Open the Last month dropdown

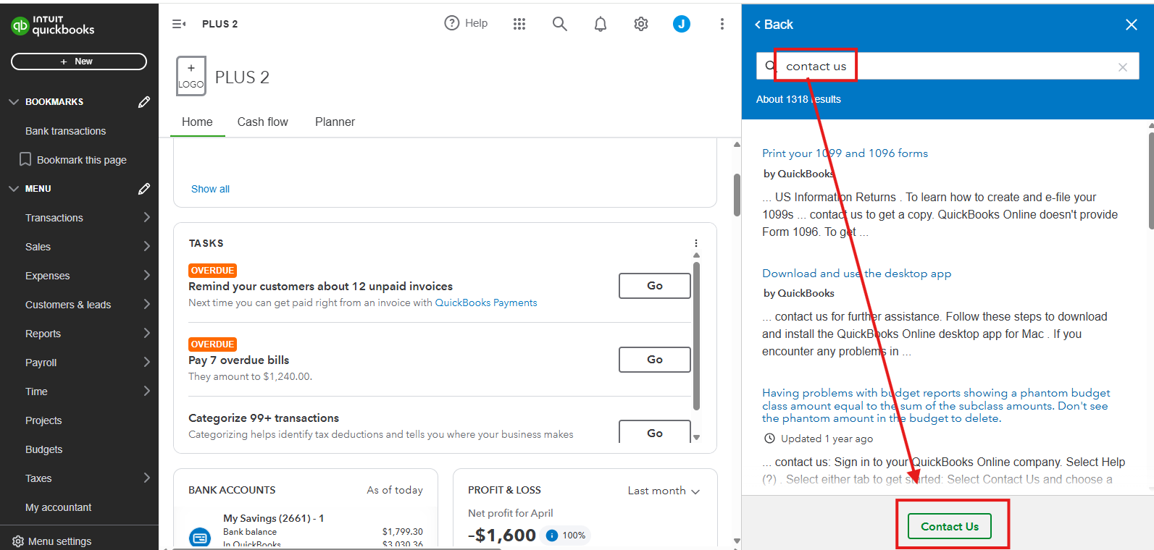coord(664,491)
